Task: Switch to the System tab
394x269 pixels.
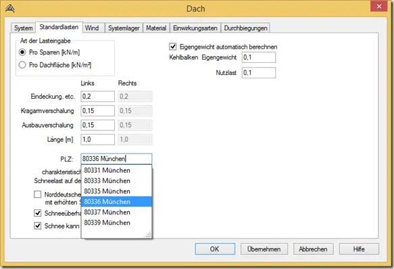Action: click(24, 28)
